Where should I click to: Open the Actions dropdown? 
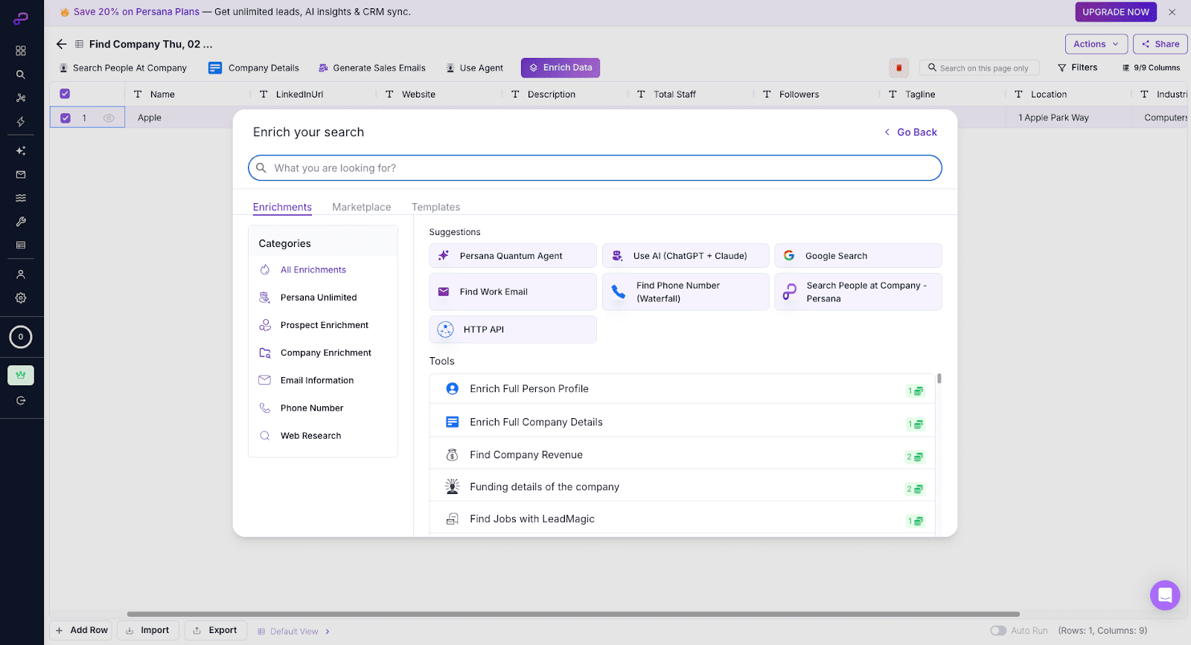[x=1096, y=44]
